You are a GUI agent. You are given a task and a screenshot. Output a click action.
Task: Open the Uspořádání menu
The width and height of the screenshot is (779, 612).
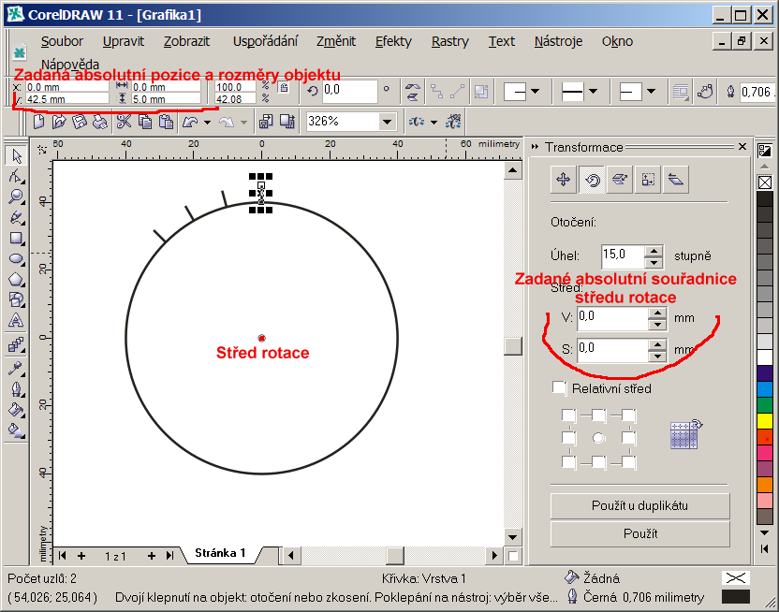coord(265,42)
